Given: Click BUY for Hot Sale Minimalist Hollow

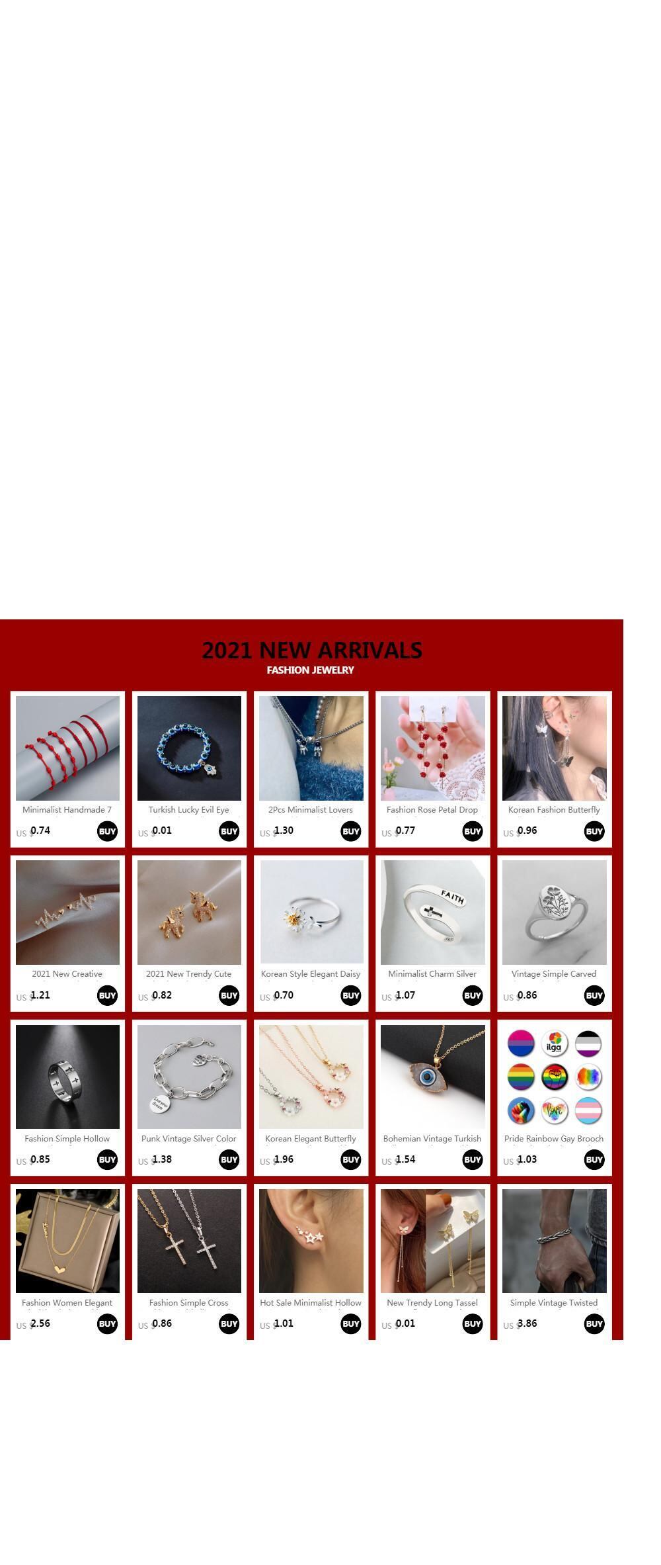Looking at the screenshot, I should 350,1323.
